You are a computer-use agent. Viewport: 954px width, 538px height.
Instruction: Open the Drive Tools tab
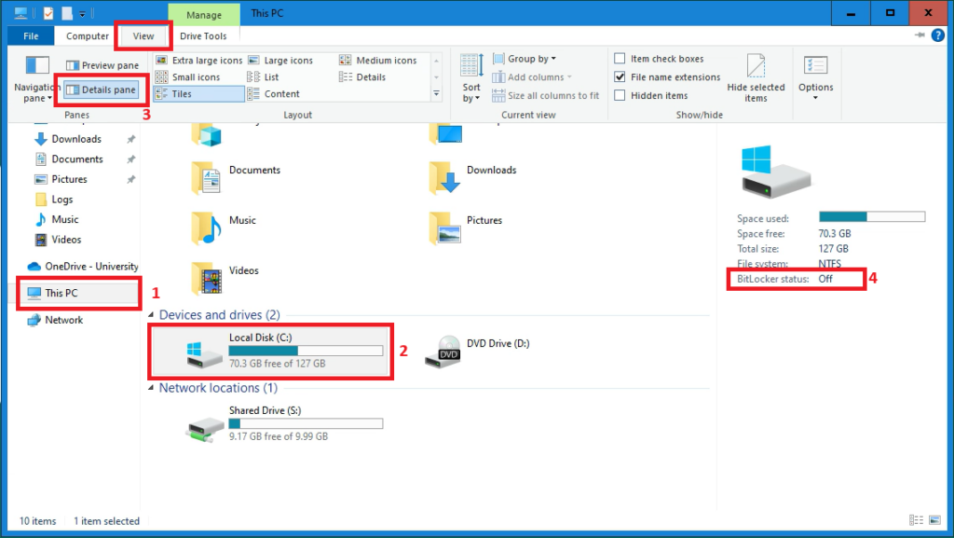pyautogui.click(x=203, y=35)
